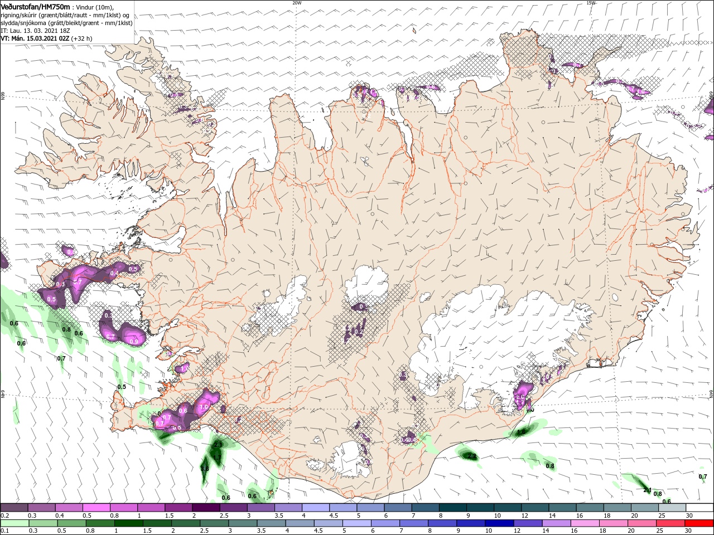Screen dimensions: 714x535
Task: Click the darkest purple 2 snow legend swatch
Action: click(x=205, y=508)
